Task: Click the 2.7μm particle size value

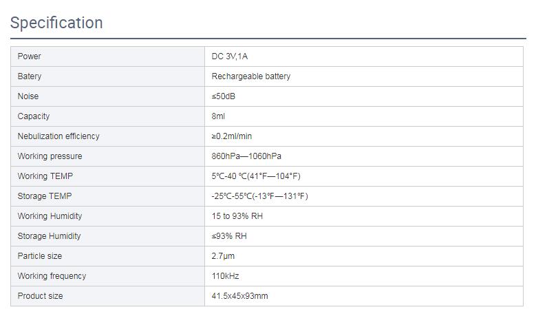Action: coord(224,256)
